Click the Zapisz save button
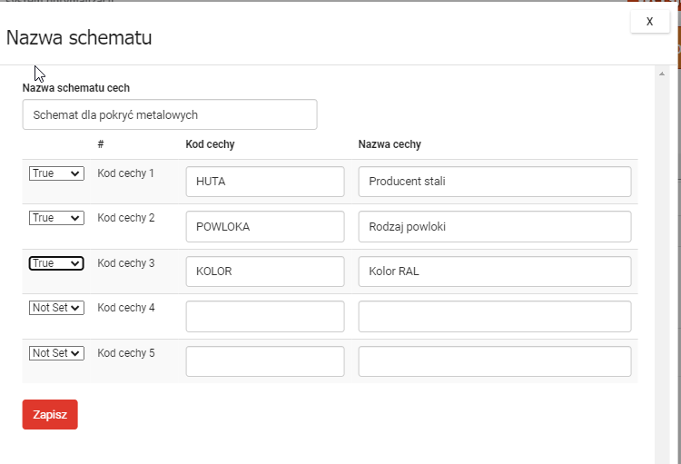The image size is (681, 464). pos(50,414)
